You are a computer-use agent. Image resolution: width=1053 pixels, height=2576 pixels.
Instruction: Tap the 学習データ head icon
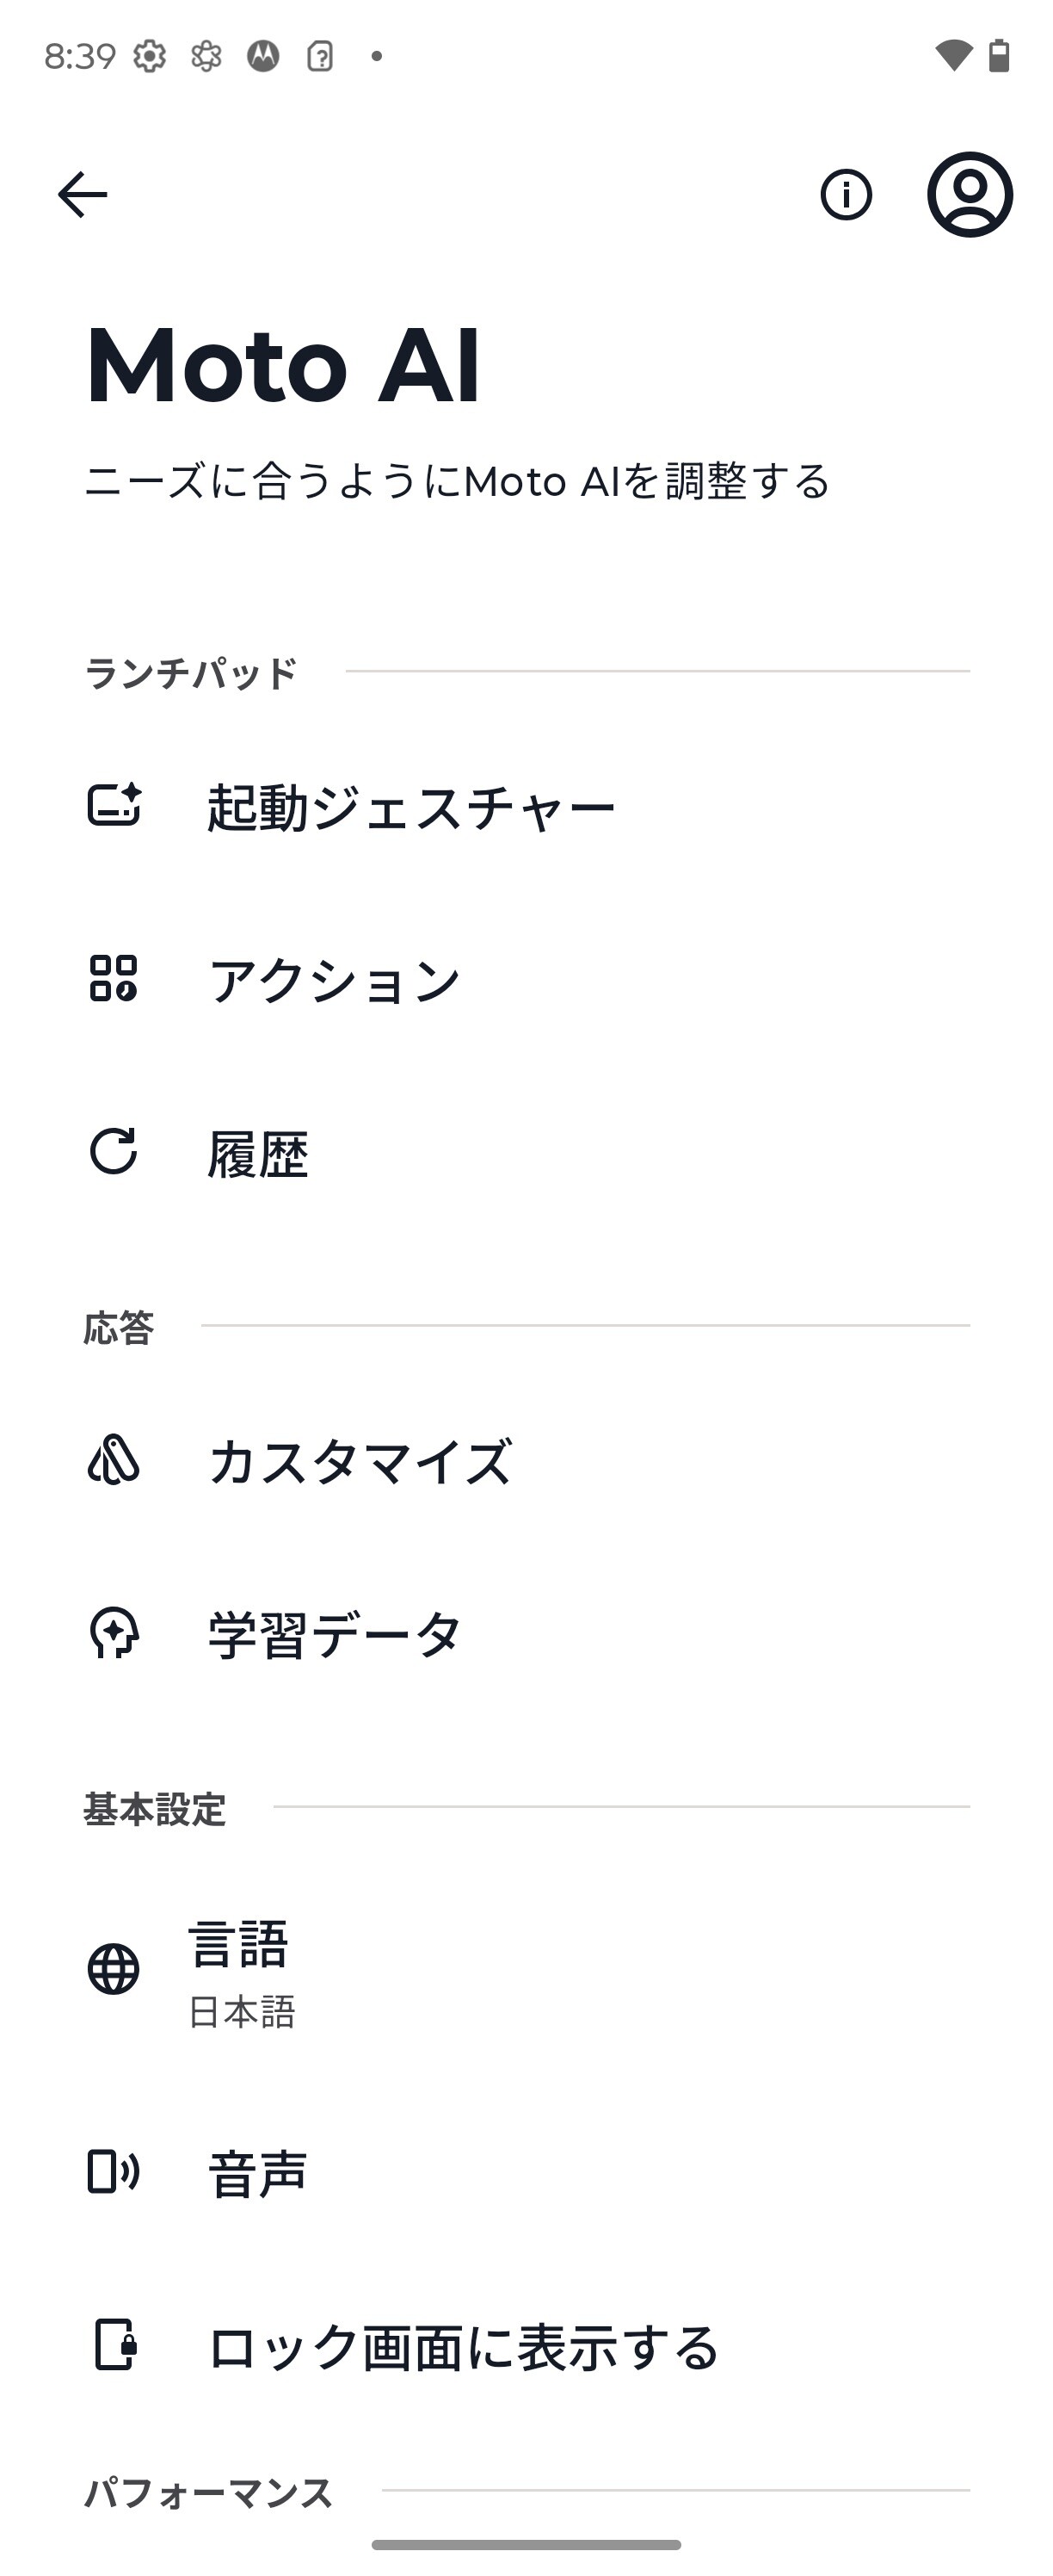click(114, 1633)
